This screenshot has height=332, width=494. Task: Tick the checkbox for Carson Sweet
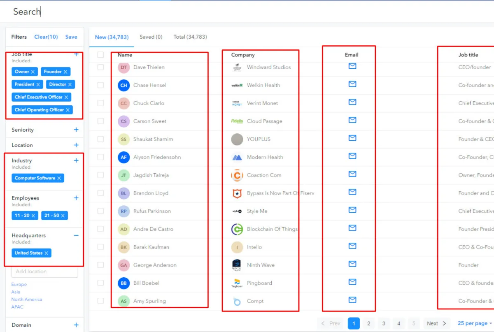click(x=100, y=121)
